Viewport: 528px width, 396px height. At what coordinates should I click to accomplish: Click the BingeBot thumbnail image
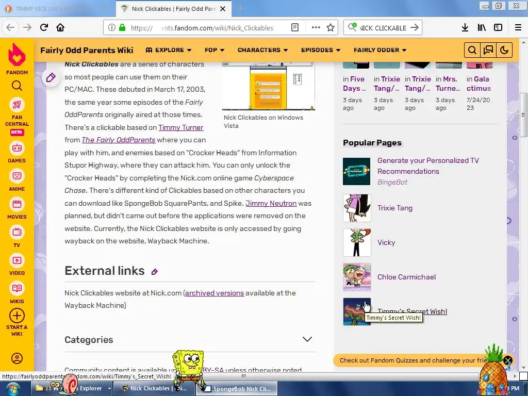pyautogui.click(x=357, y=171)
